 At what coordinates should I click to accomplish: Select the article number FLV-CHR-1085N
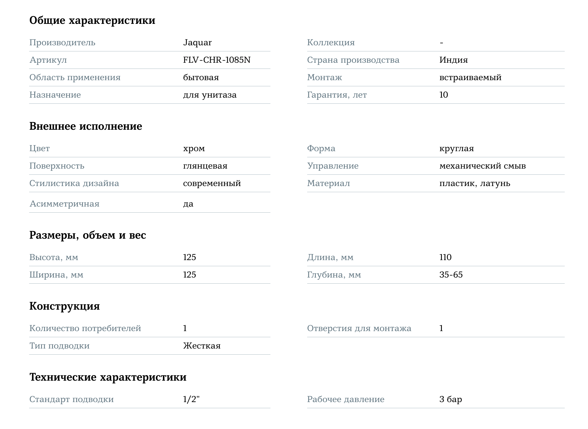click(x=217, y=60)
